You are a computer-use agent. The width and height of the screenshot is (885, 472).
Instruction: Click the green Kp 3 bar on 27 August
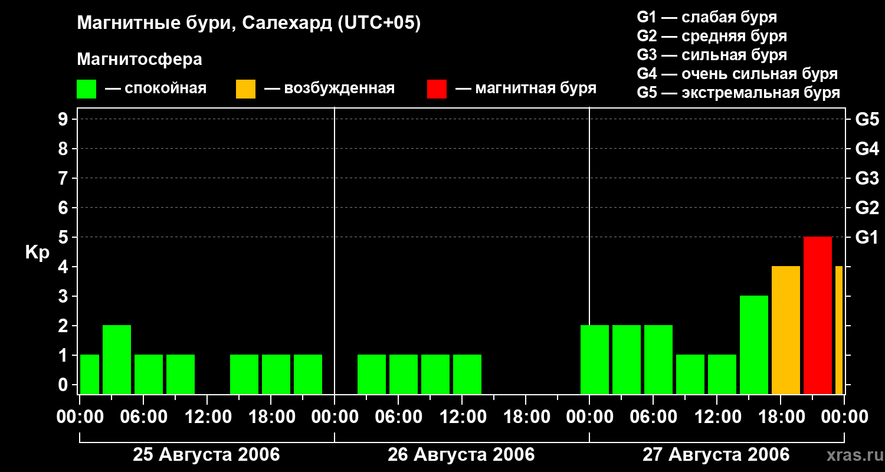(754, 345)
